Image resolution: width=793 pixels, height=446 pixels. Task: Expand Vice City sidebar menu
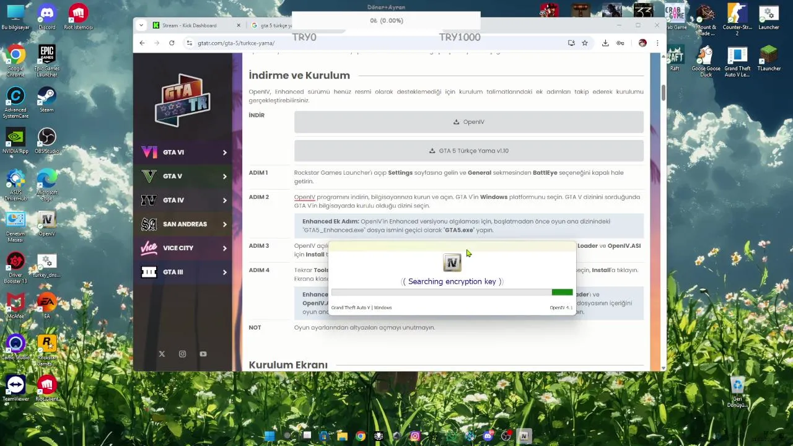click(x=183, y=248)
